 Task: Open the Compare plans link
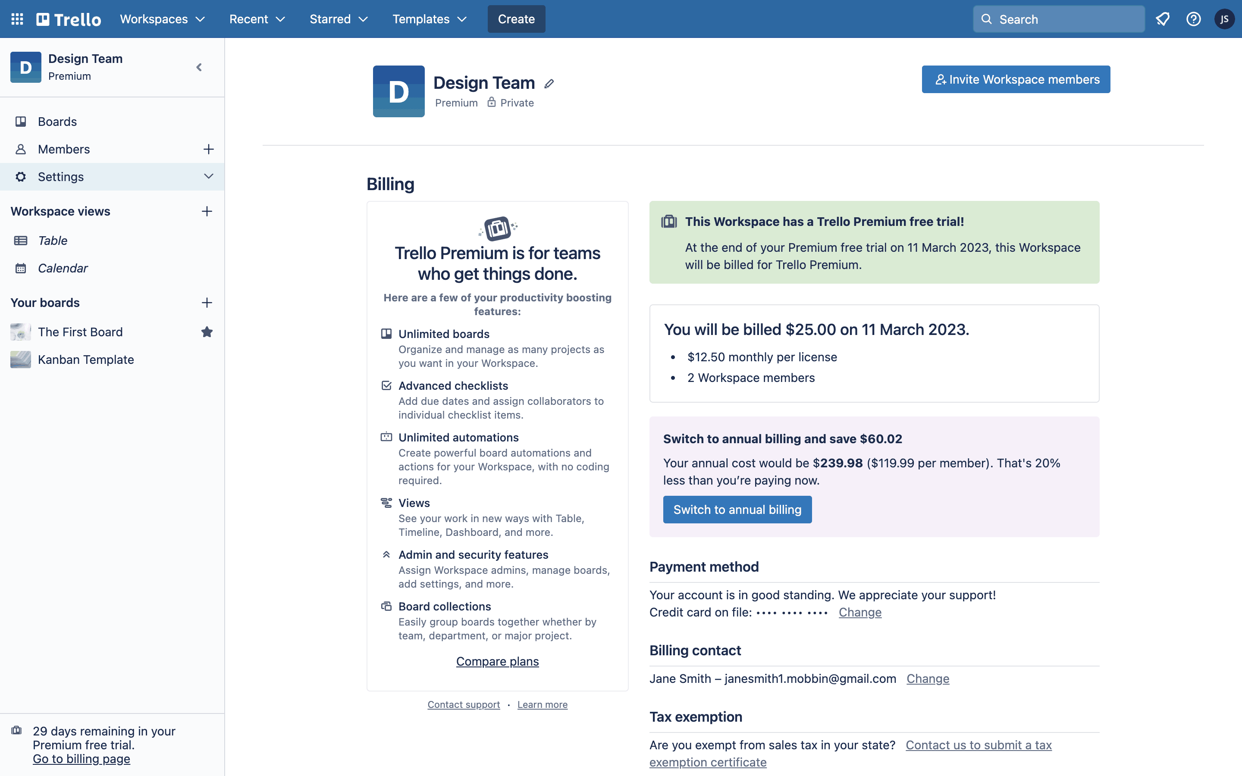pyautogui.click(x=497, y=661)
